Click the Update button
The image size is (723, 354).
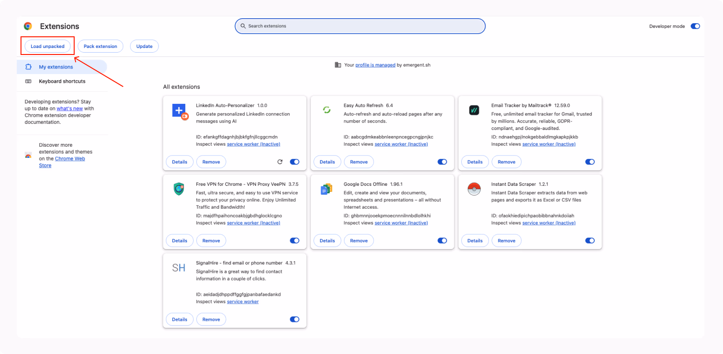click(x=145, y=46)
